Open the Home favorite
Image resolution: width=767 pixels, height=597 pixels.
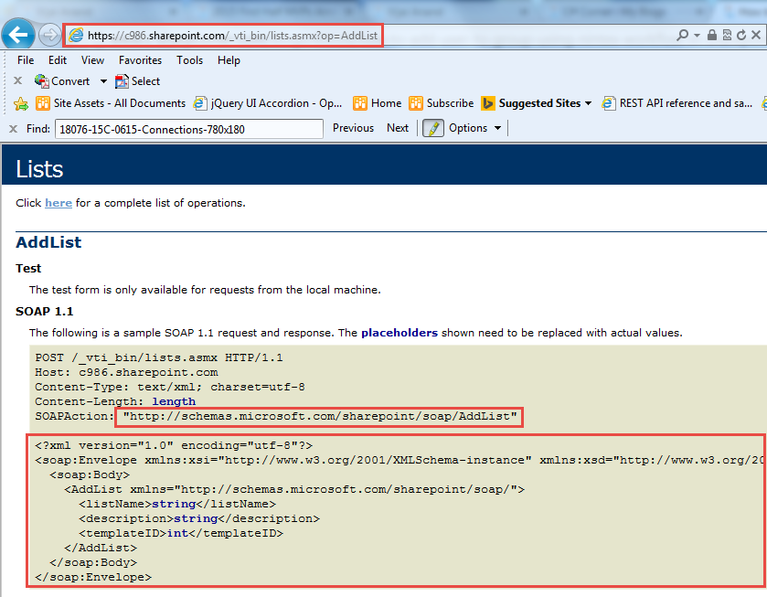378,103
